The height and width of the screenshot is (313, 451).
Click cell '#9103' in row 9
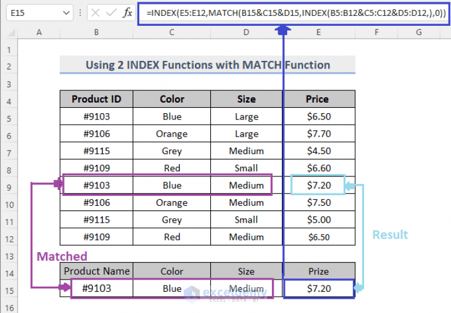click(96, 185)
